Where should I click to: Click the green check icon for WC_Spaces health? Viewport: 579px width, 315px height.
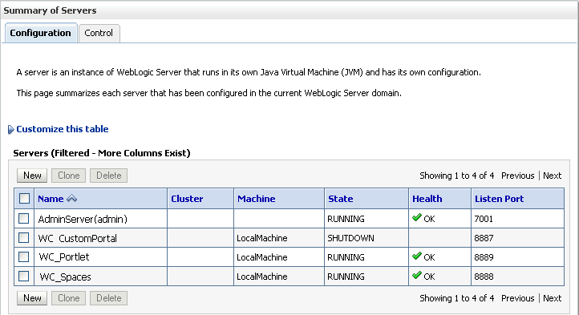[417, 275]
